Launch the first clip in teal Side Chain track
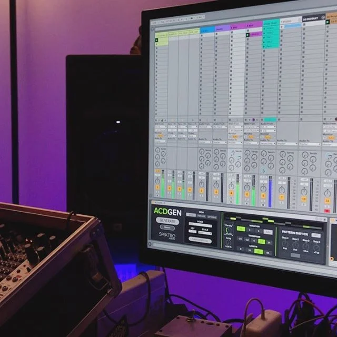 [264, 28]
